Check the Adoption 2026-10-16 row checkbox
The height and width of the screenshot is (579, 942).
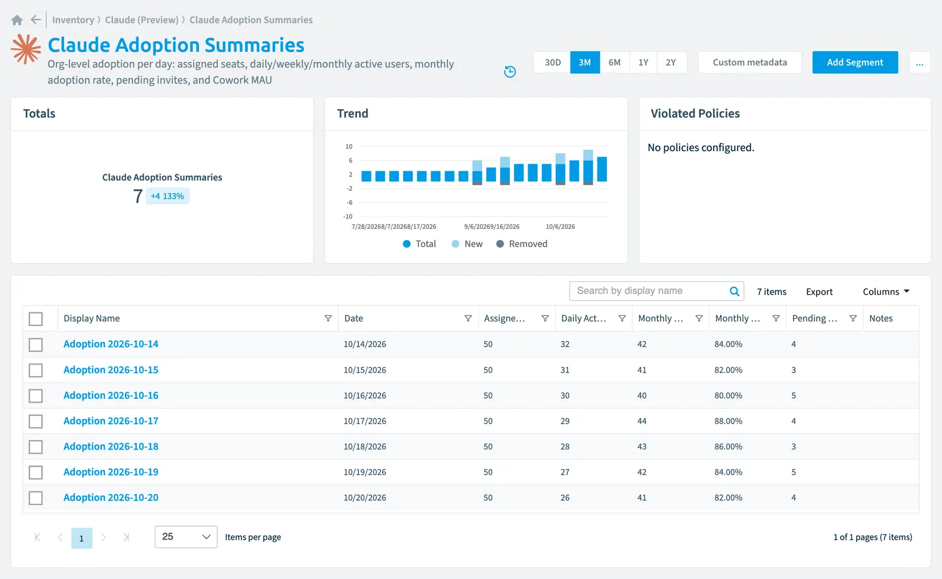(36, 396)
